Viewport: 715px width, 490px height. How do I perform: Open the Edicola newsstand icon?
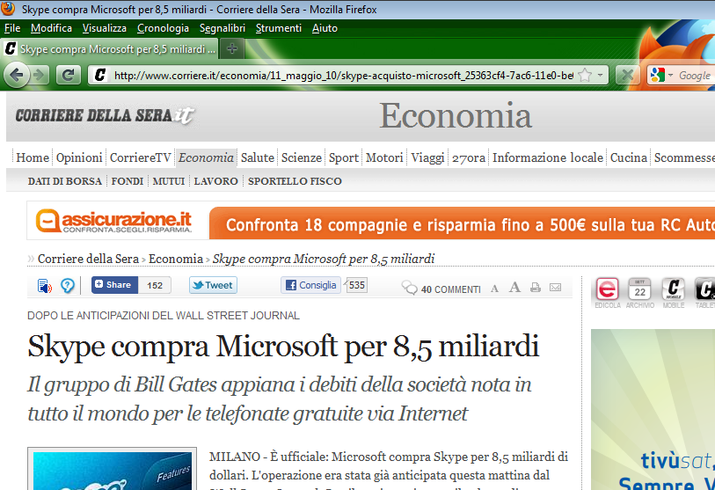(607, 289)
